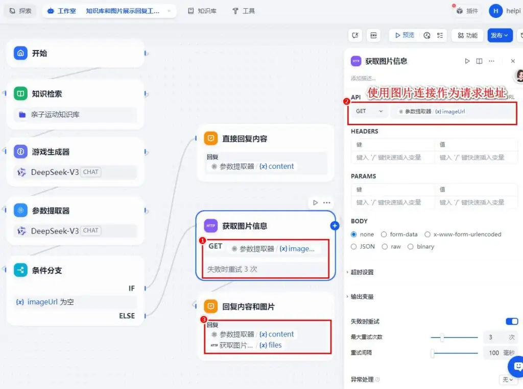Click the clear conversation icon in toolbar

[x=354, y=35]
